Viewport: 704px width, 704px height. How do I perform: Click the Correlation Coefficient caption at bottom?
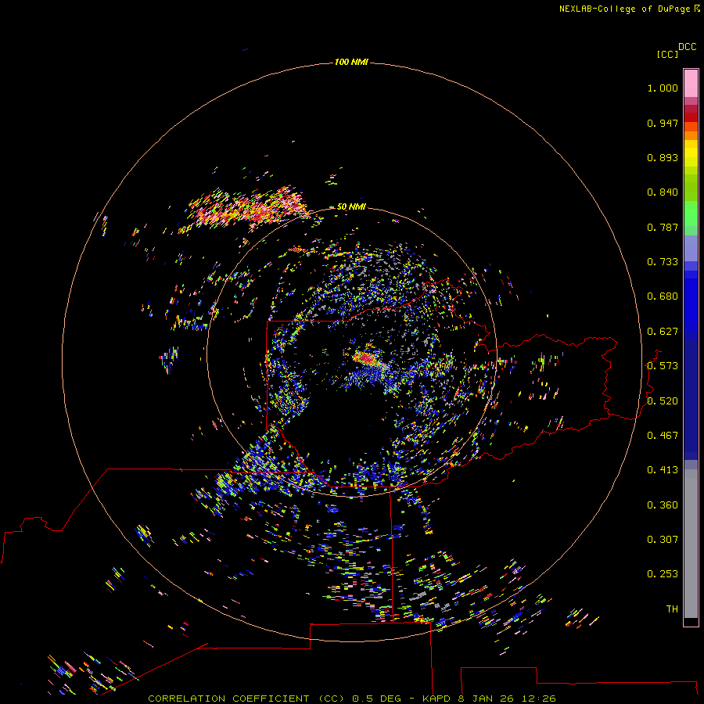coord(352,699)
